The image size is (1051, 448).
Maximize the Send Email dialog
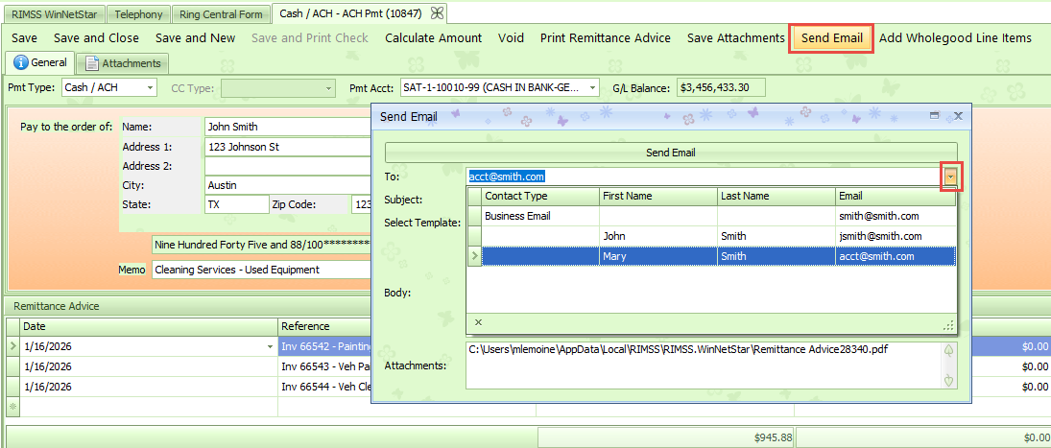(x=934, y=115)
